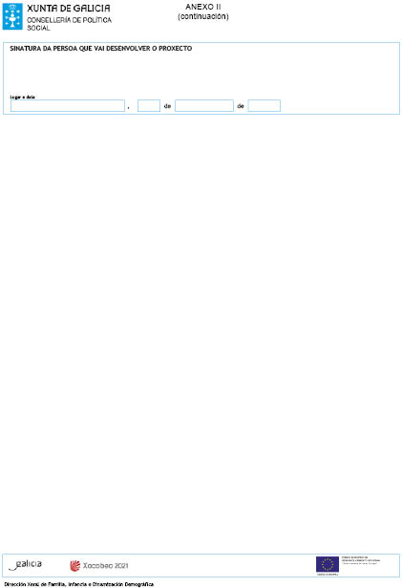Click 'SINATURA DA PERSOA QUE VAI DESENVOLVER O PROXECTO' heading

click(x=101, y=49)
